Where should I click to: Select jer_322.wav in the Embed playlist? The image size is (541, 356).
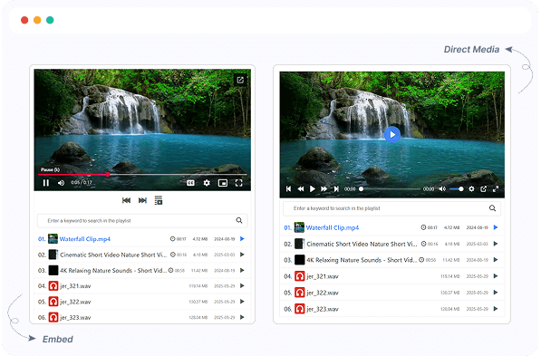click(x=75, y=302)
